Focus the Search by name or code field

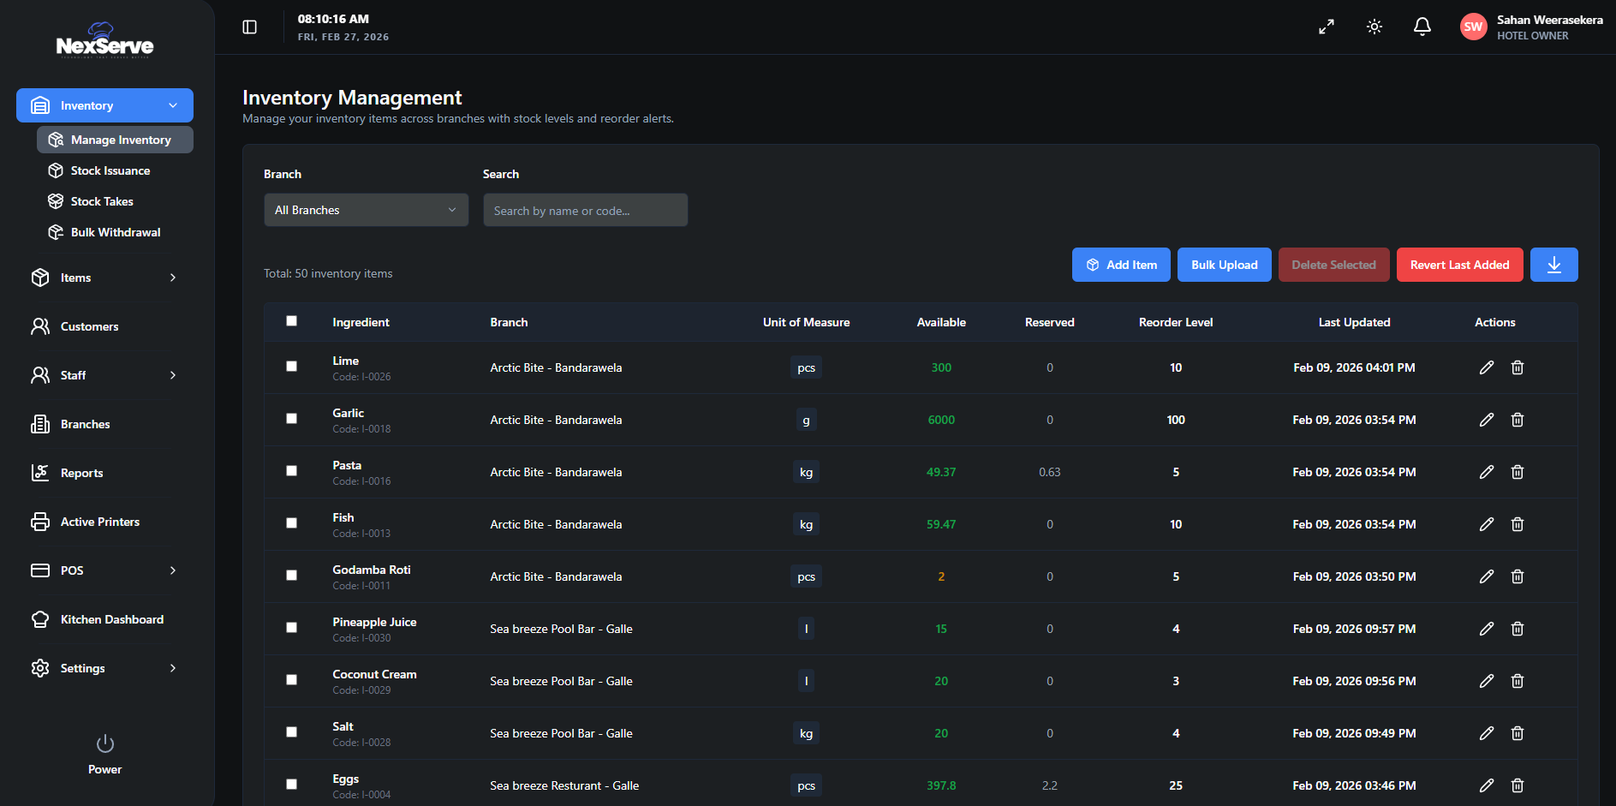(585, 210)
